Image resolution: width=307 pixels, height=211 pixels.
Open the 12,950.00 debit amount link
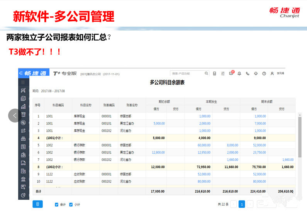(x=204, y=152)
